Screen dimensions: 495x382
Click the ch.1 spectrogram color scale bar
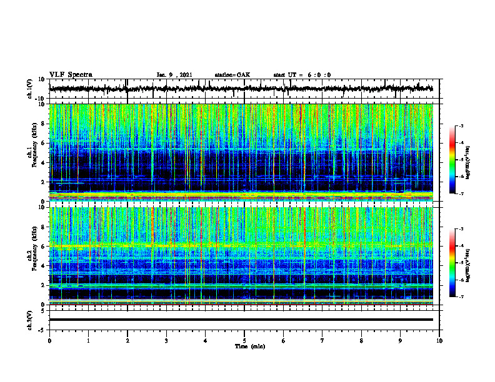452,160
